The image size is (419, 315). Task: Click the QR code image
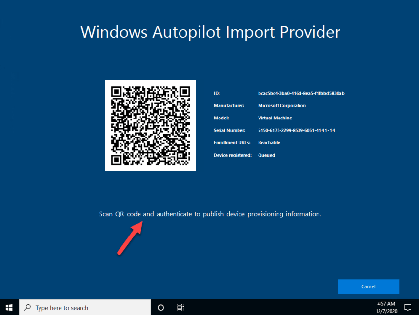tap(150, 126)
